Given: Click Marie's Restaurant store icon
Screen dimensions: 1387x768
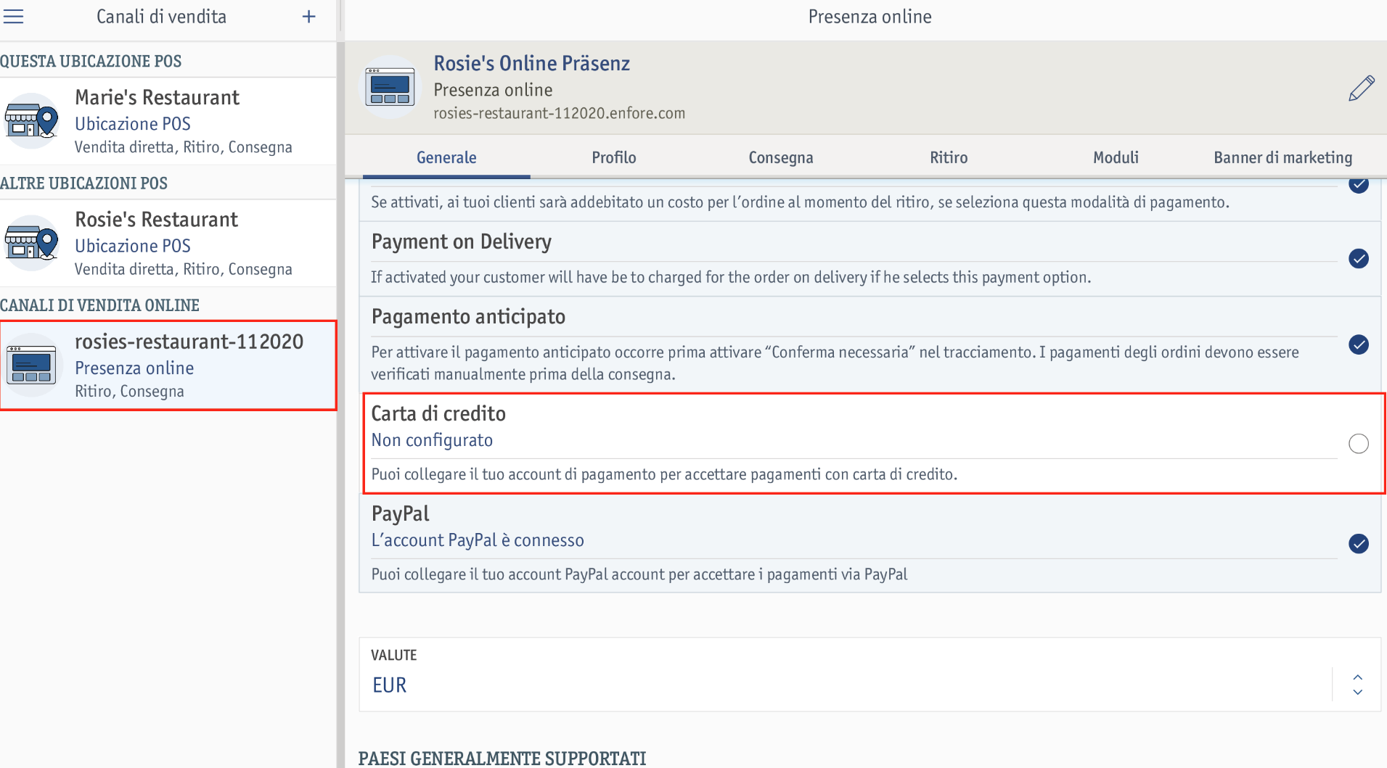Looking at the screenshot, I should pyautogui.click(x=31, y=121).
